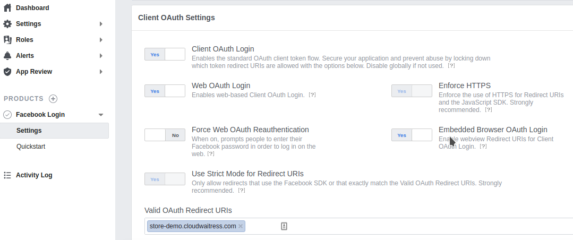Click the Settings gear icon
Viewport: 573px width, 240px height.
[7, 24]
